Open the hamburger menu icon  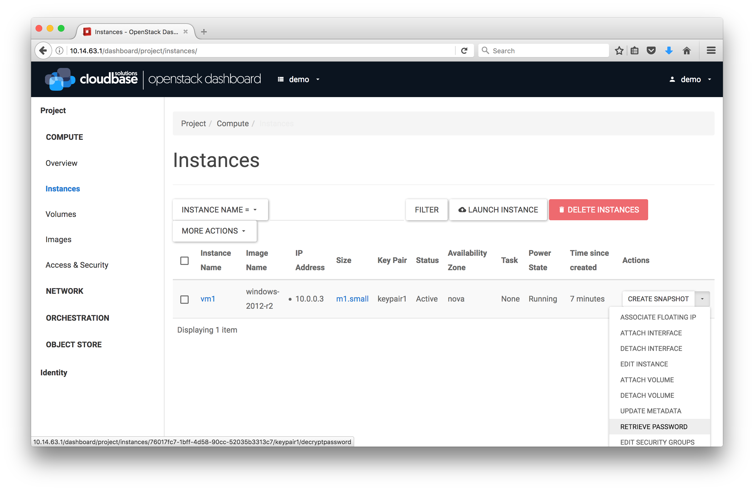point(711,50)
